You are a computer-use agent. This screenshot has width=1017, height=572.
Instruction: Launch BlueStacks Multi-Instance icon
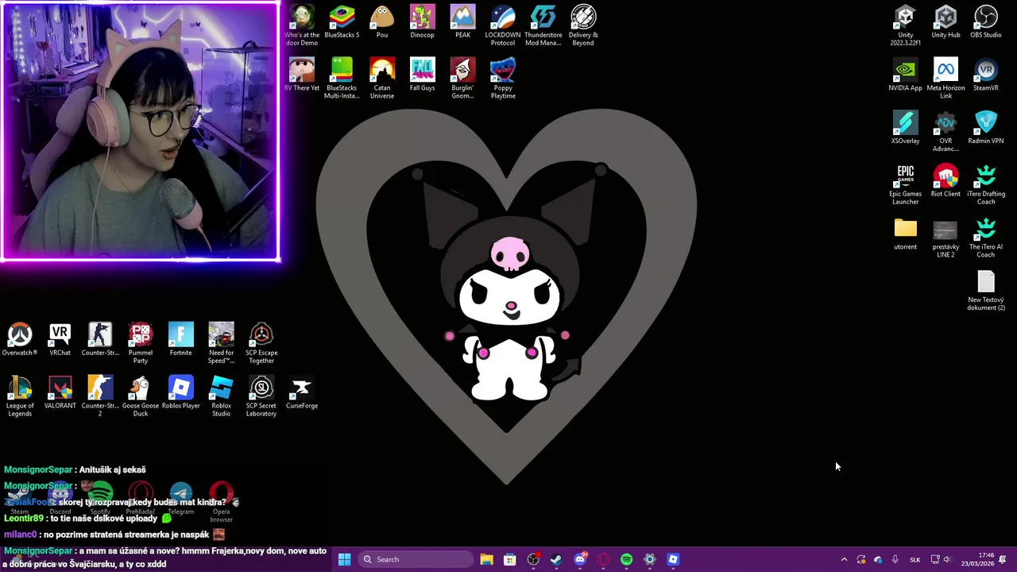point(342,78)
